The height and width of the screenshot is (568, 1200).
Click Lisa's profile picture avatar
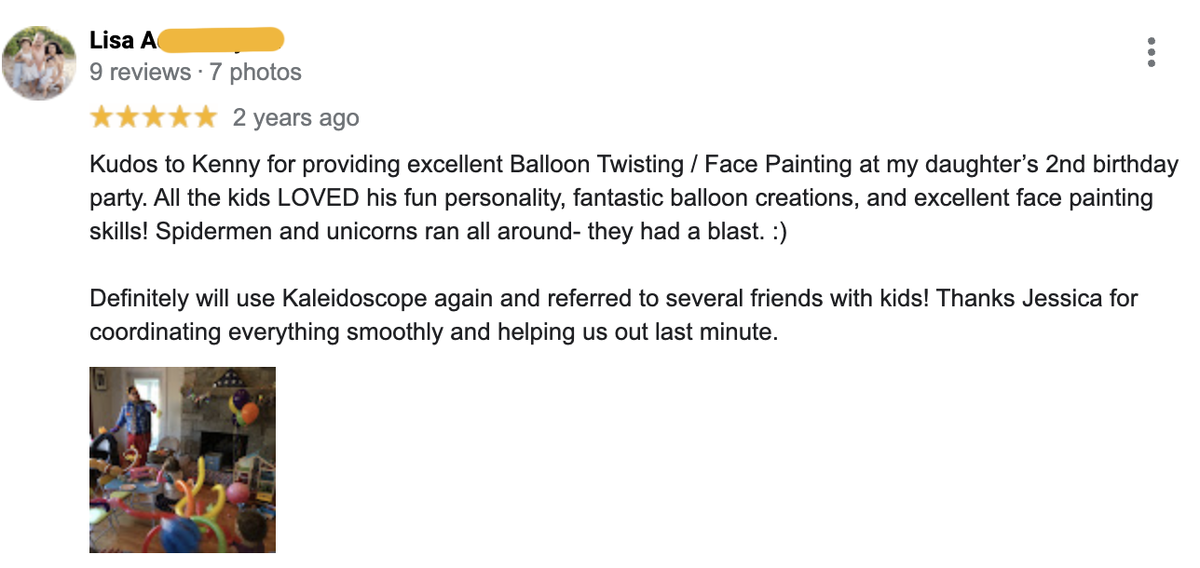click(x=38, y=62)
